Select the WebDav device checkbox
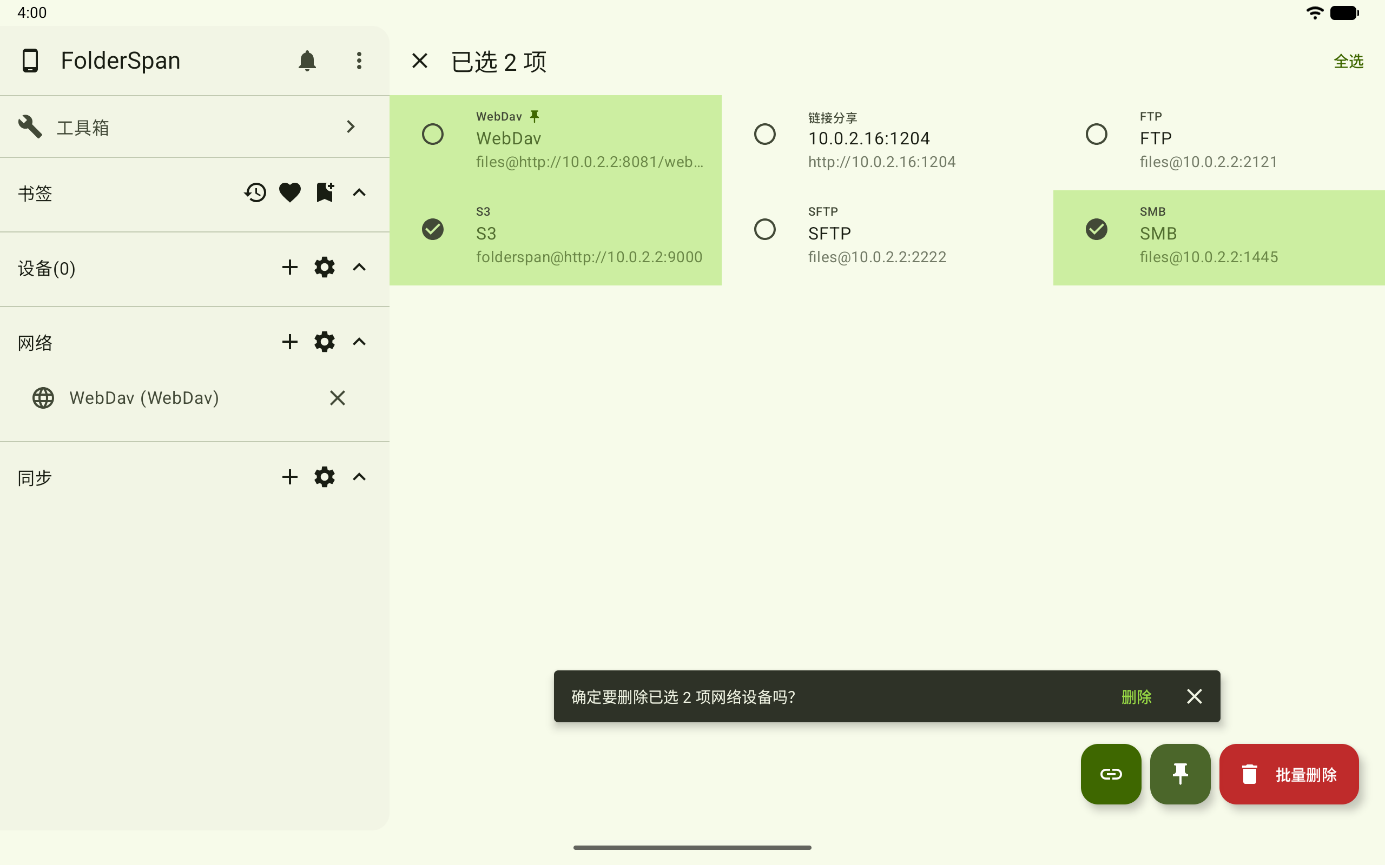Viewport: 1385px width, 865px height. [x=433, y=135]
